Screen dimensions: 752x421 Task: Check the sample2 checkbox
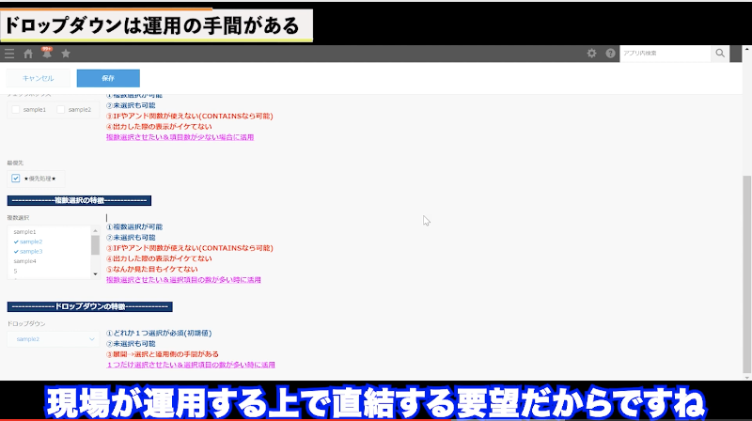62,110
